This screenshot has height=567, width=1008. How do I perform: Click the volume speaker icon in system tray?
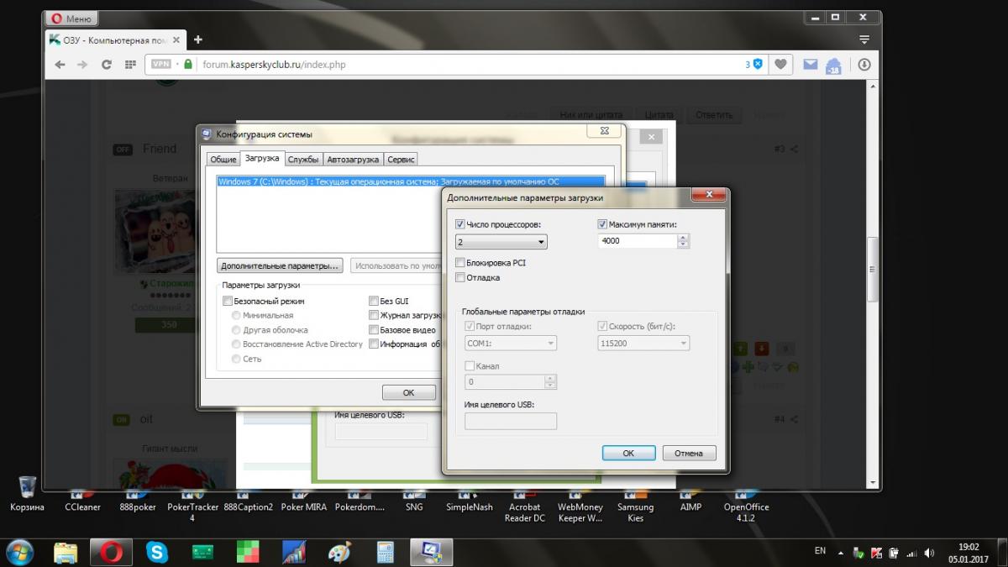[x=929, y=553]
